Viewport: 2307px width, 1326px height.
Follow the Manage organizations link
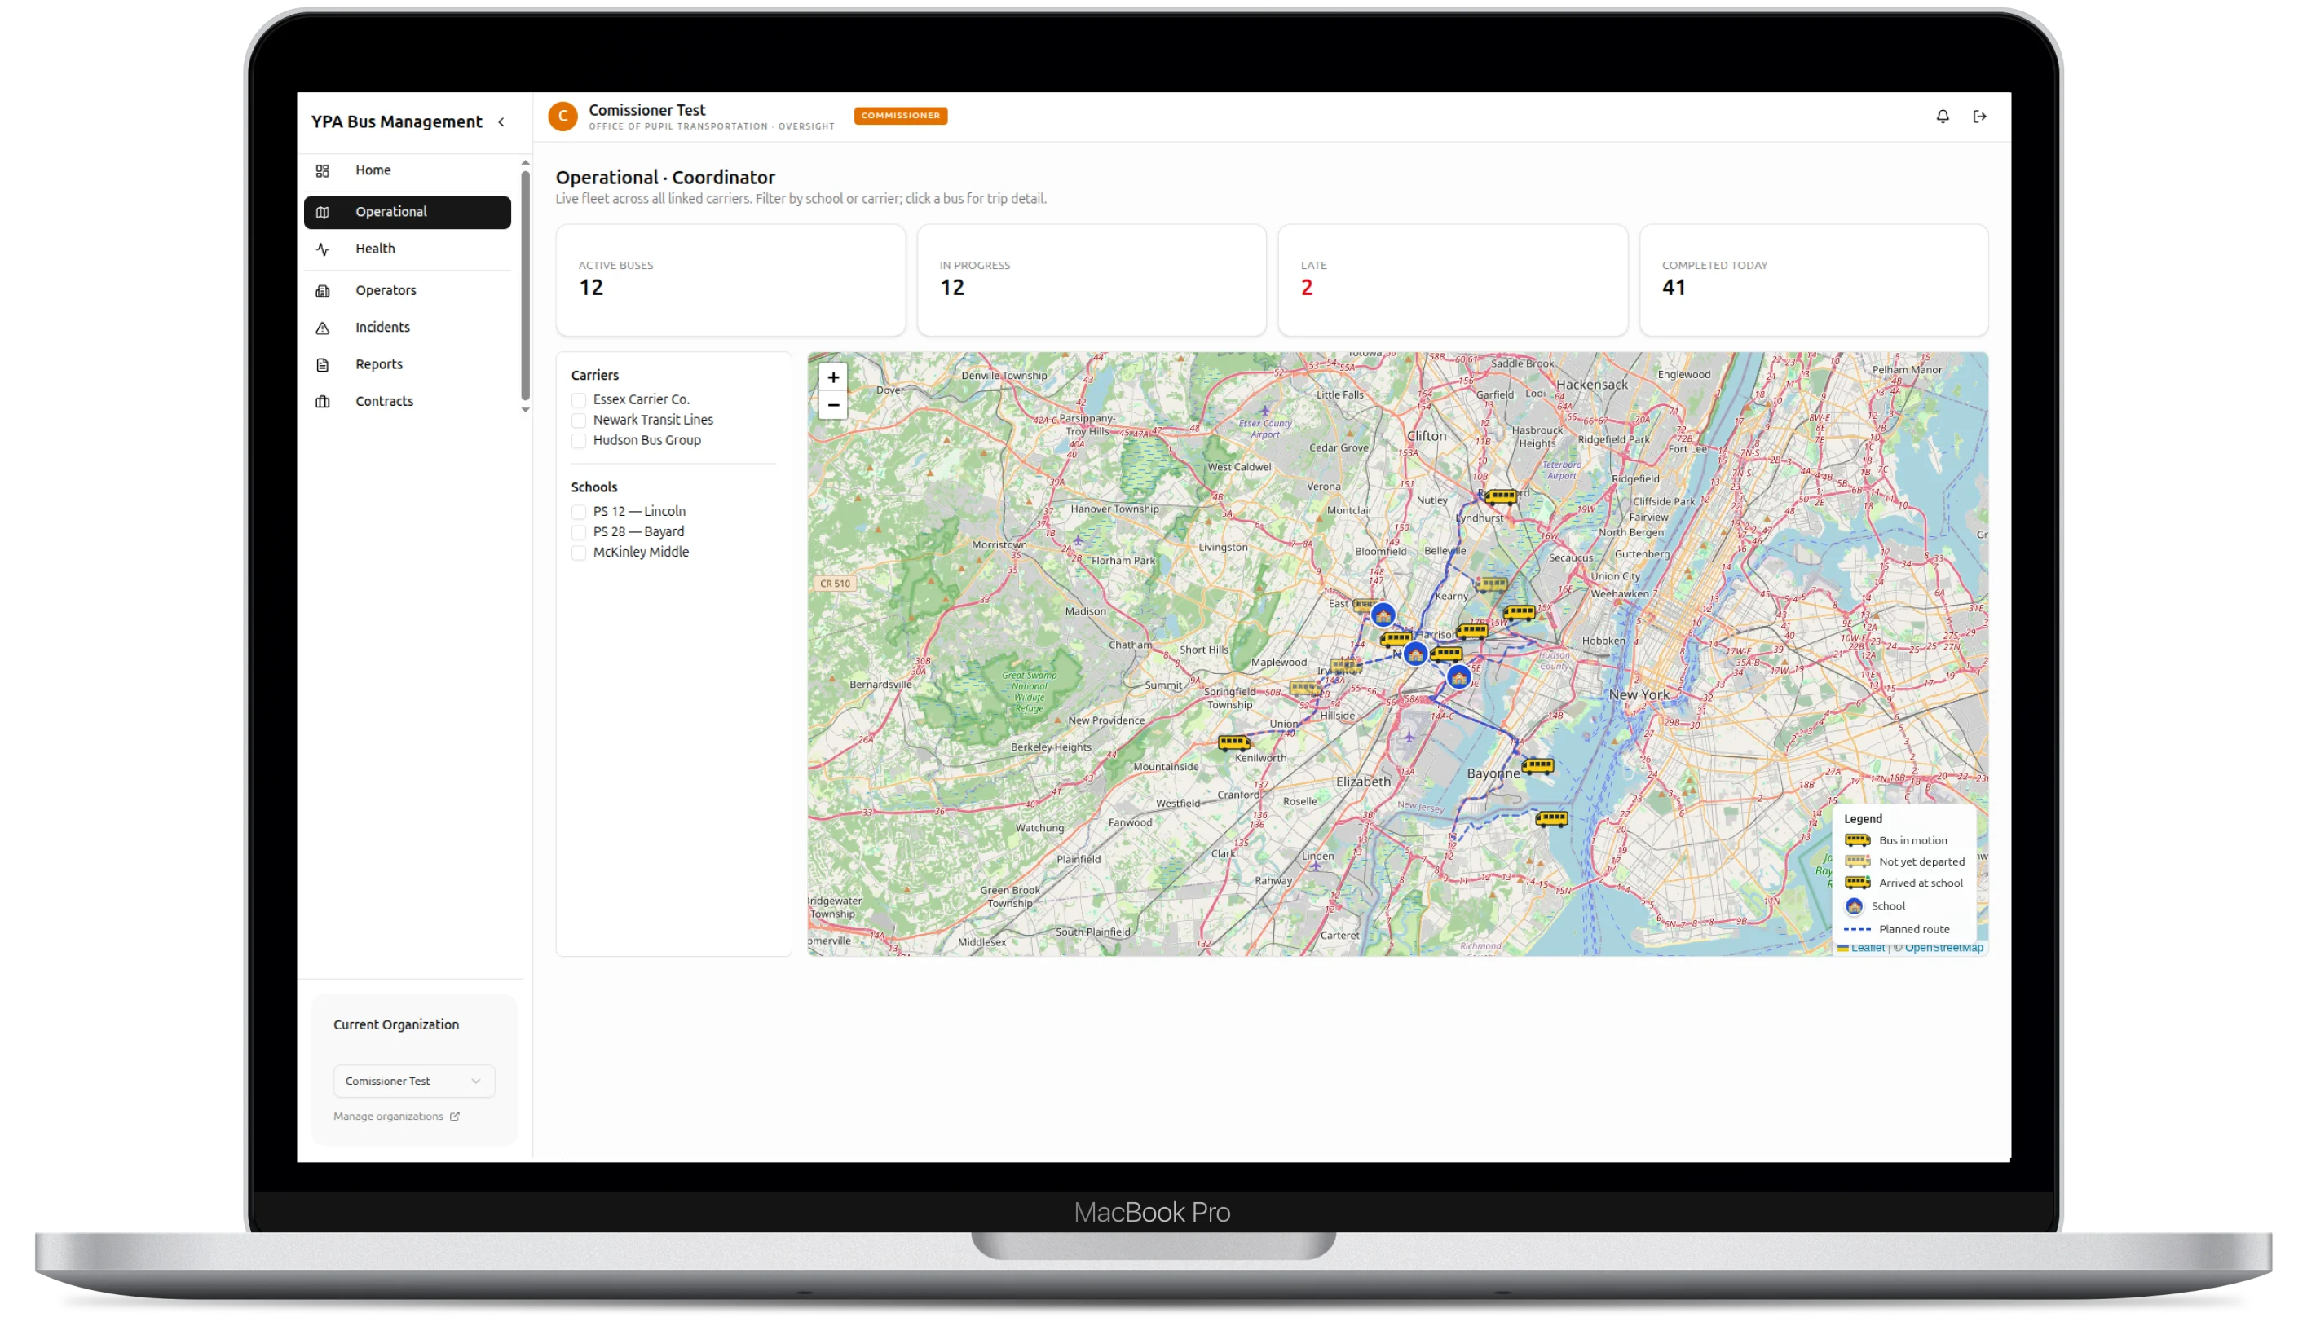(396, 1117)
